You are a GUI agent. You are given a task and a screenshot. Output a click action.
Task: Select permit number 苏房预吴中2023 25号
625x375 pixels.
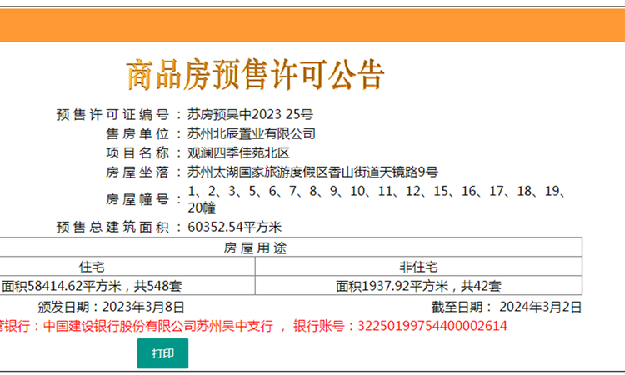click(250, 115)
